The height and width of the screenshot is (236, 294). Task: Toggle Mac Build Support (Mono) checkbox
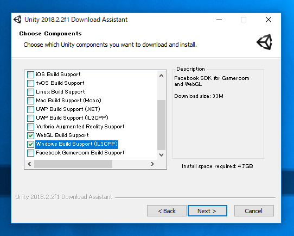30,101
